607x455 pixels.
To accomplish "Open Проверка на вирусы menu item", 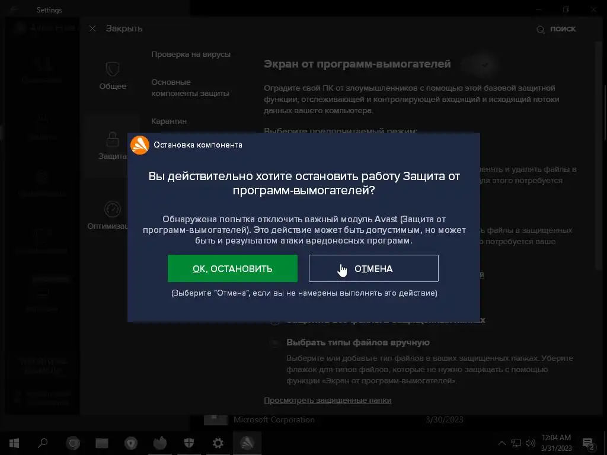I will pyautogui.click(x=191, y=55).
